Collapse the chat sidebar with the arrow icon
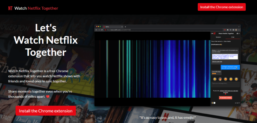Screen dimensions: 257x123 pos(212,34)
